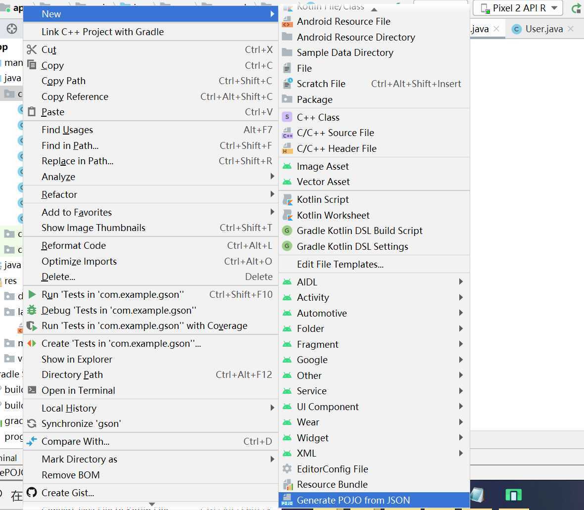Expand the Local History submenu
The image size is (584, 510).
click(x=150, y=408)
